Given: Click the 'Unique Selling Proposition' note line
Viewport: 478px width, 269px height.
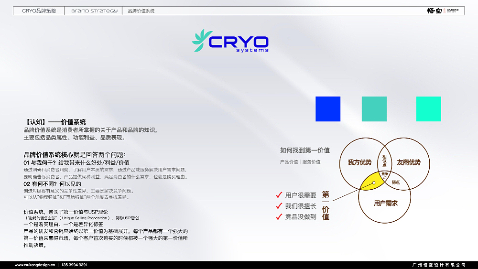Looking at the screenshot, I should tap(82, 218).
